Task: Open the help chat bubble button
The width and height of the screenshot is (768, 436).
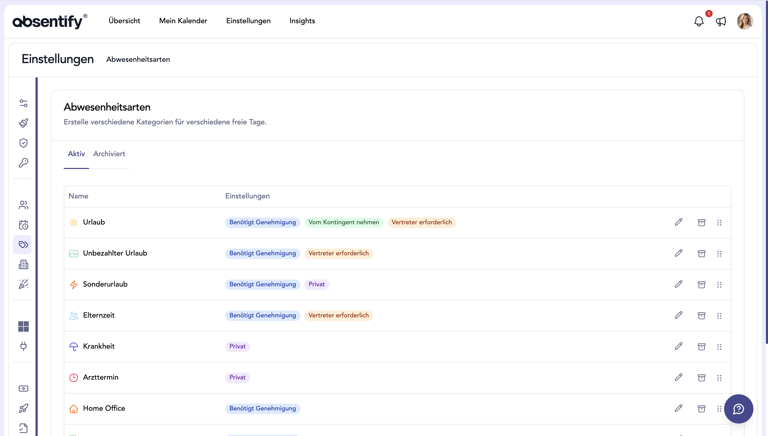Action: (738, 409)
